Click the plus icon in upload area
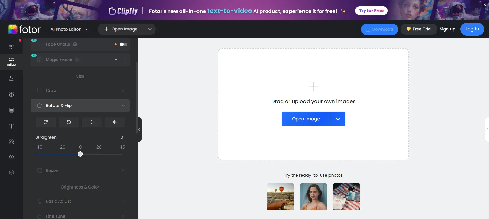Viewport: 489px width, 219px height. 313,87
